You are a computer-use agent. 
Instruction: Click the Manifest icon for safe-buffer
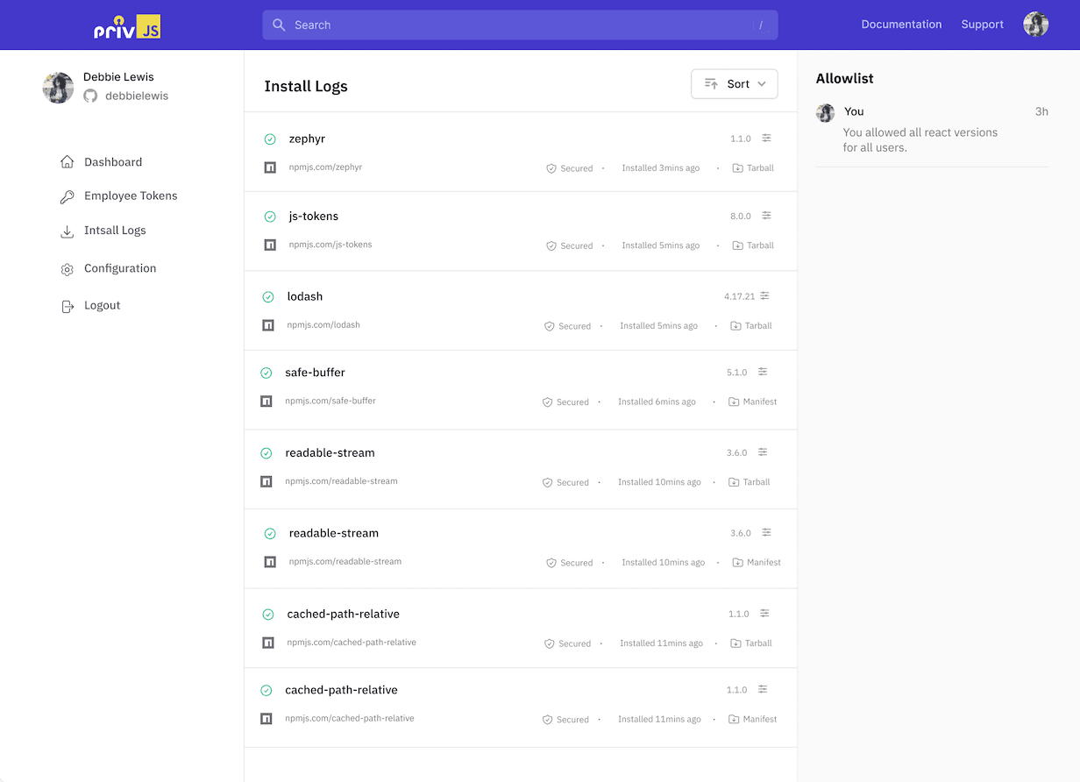click(734, 402)
